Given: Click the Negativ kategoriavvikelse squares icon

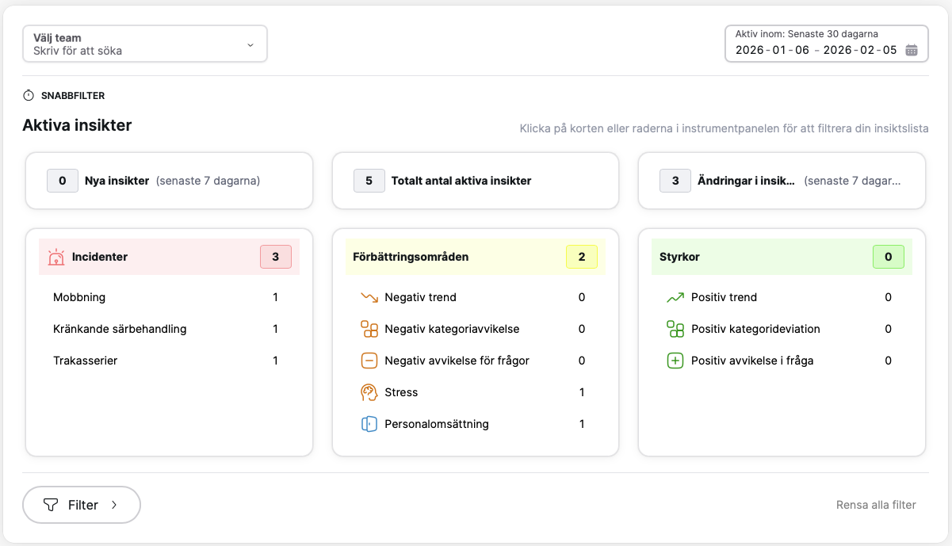Looking at the screenshot, I should pyautogui.click(x=369, y=329).
